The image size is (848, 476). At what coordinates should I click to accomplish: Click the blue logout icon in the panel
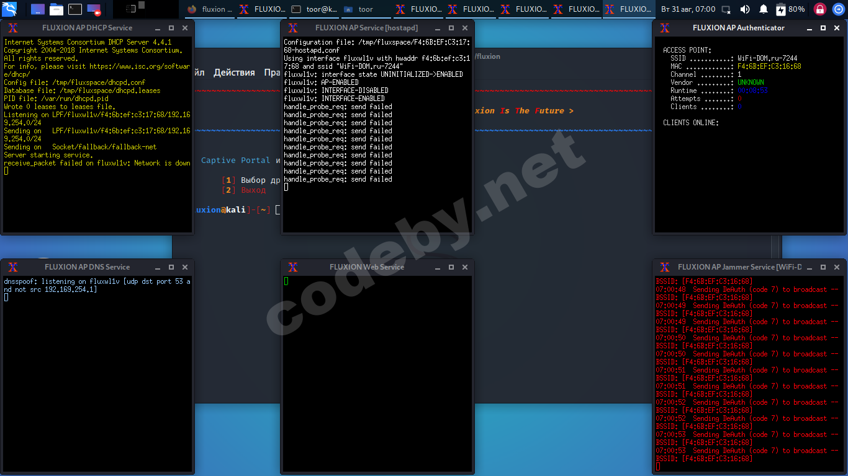coord(838,9)
